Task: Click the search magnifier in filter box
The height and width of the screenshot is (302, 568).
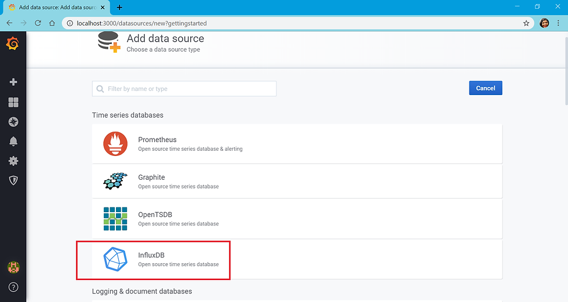Action: pos(100,89)
